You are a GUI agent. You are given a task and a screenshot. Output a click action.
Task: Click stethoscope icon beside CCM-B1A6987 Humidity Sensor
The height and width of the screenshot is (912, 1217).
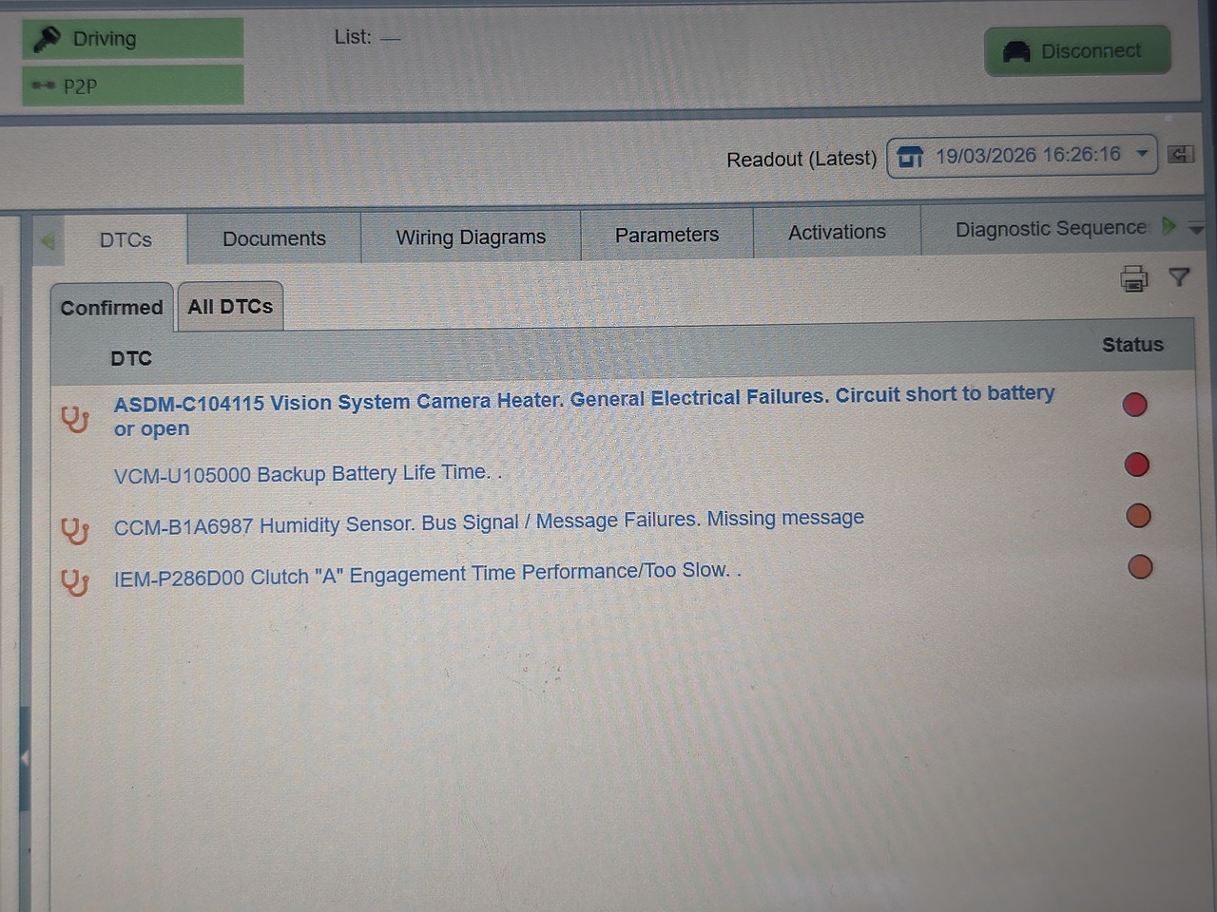pyautogui.click(x=75, y=530)
